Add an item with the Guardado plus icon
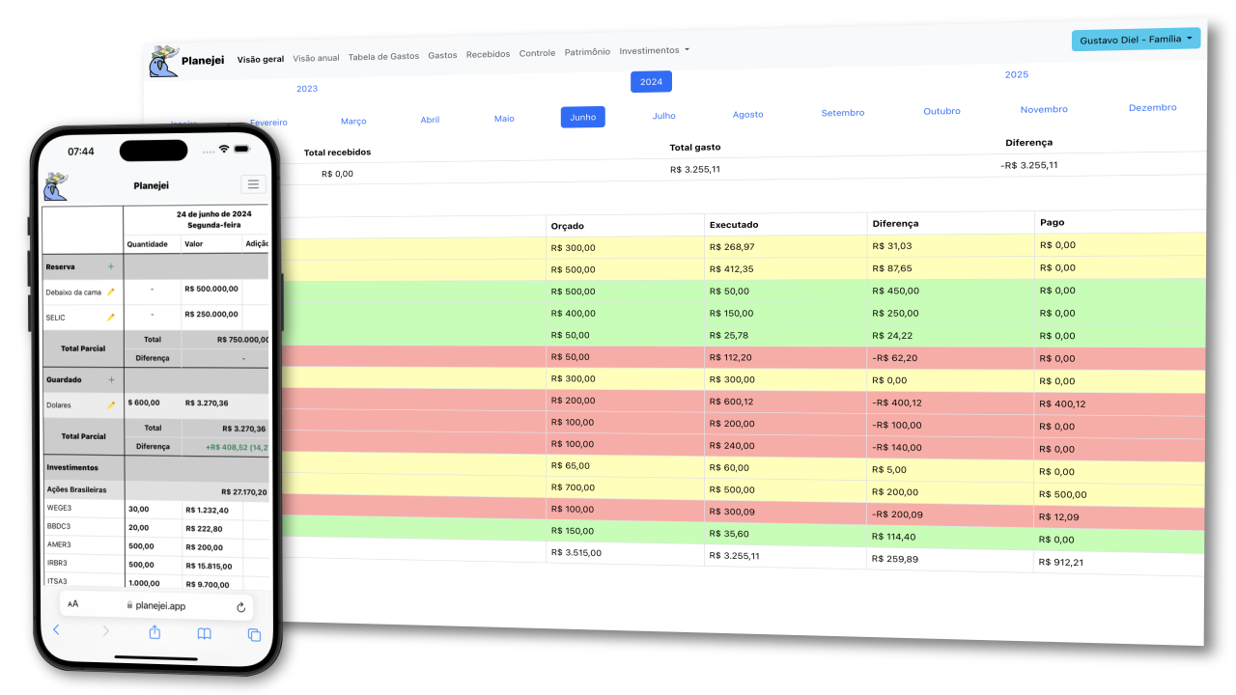This screenshot has width=1236, height=695. point(111,380)
